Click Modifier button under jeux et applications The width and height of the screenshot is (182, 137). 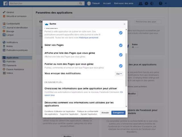pos(132,94)
